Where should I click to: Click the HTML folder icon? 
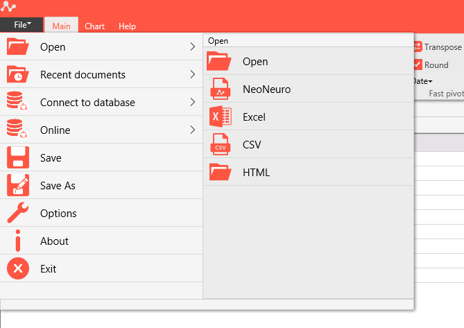220,172
